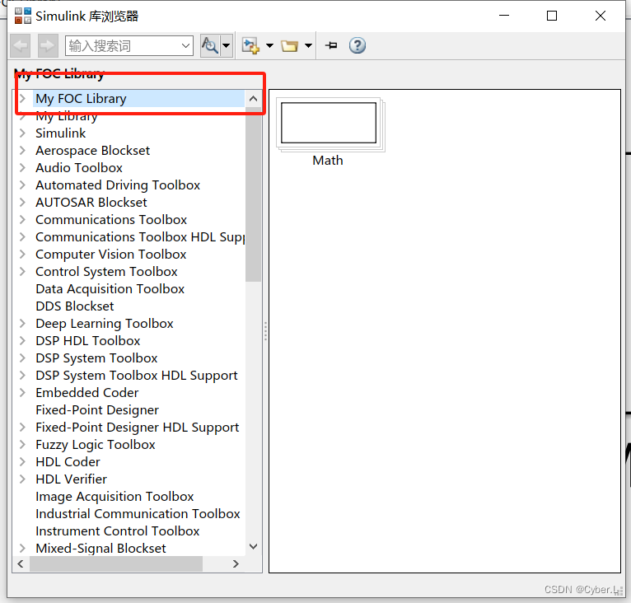
Task: Close the Simulink library browser window
Action: click(600, 16)
